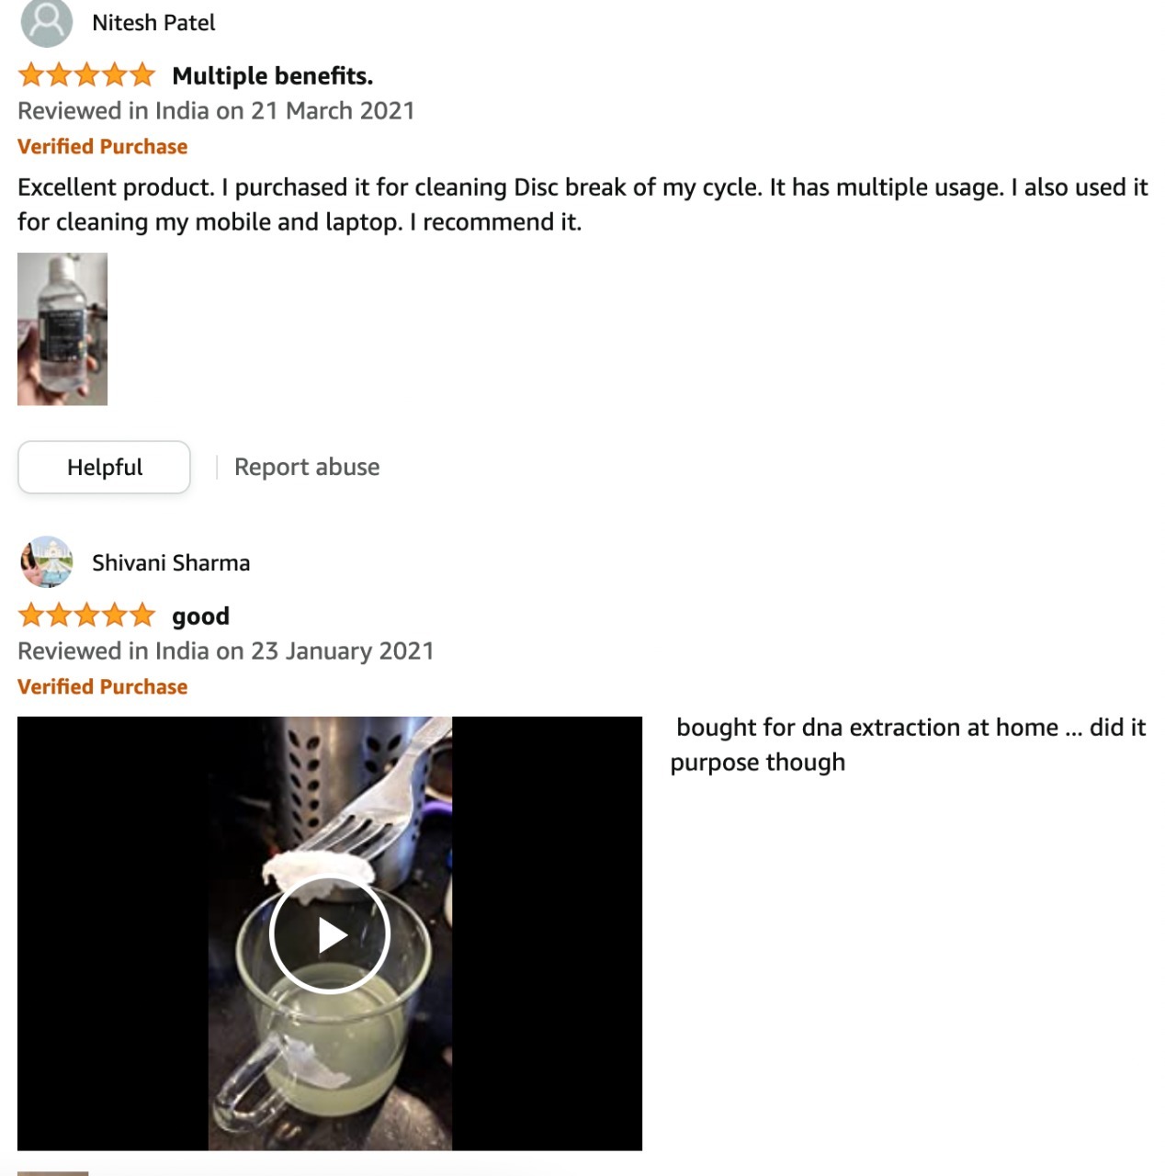The width and height of the screenshot is (1165, 1176).
Task: Mark Nitesh Patel's review as Helpful
Action: coord(104,467)
